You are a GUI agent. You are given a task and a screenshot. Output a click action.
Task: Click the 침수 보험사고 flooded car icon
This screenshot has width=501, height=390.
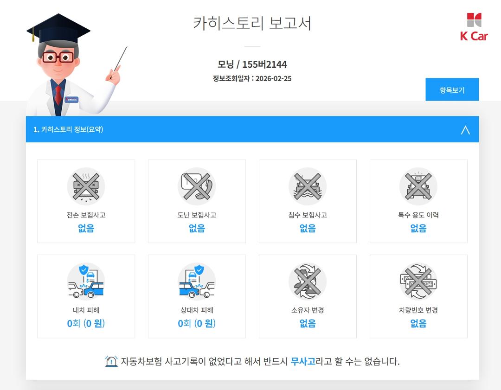308,186
